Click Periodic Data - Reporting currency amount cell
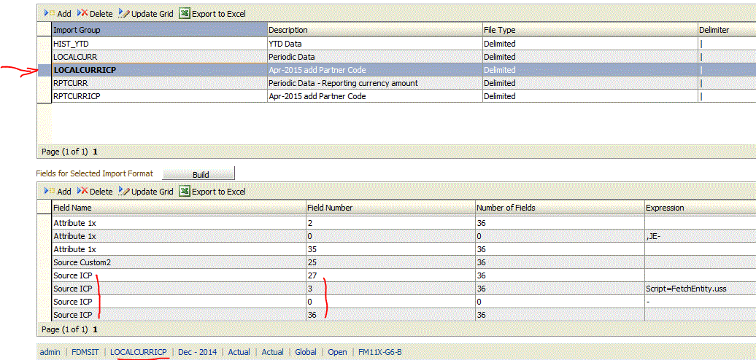Image resolution: width=756 pixels, height=360 pixels. tap(375, 83)
